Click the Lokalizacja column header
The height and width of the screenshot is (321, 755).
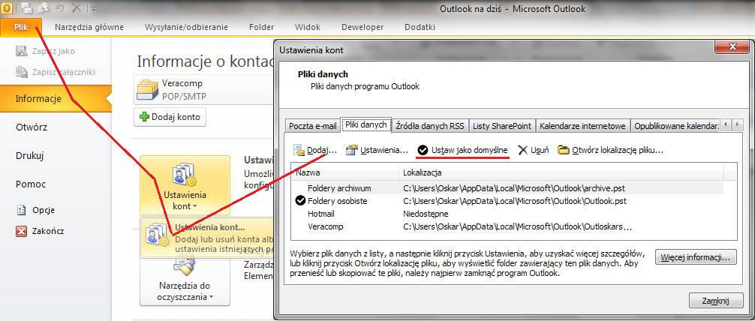click(x=561, y=172)
